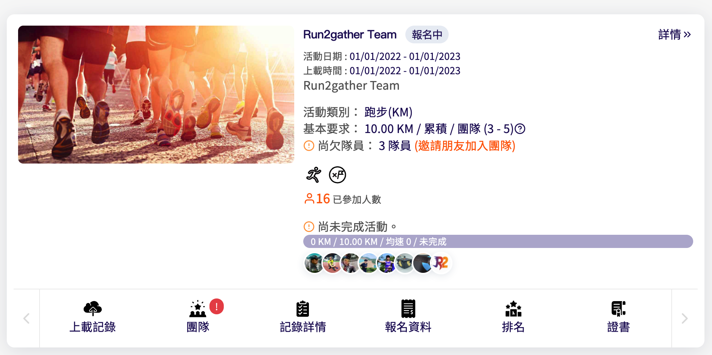Click the runners' legs event photo

click(156, 95)
